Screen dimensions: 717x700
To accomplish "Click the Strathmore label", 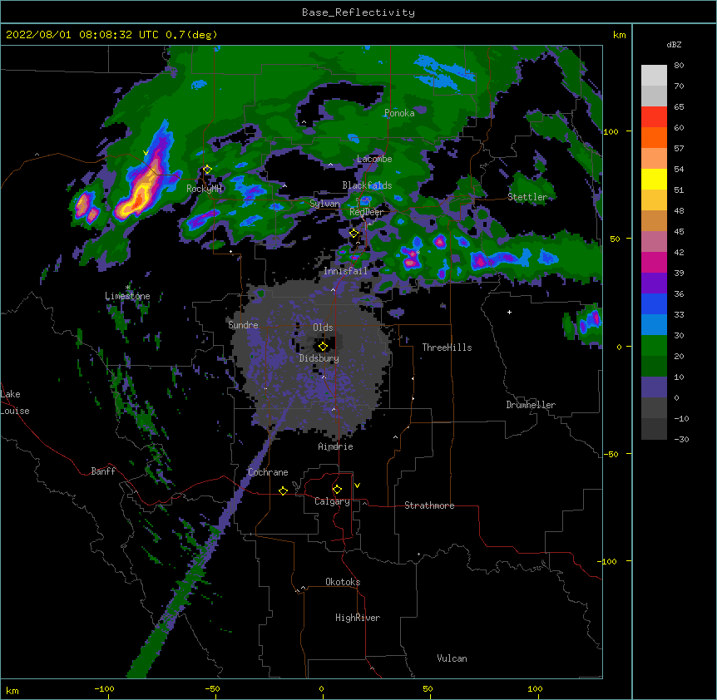I will coord(429,505).
